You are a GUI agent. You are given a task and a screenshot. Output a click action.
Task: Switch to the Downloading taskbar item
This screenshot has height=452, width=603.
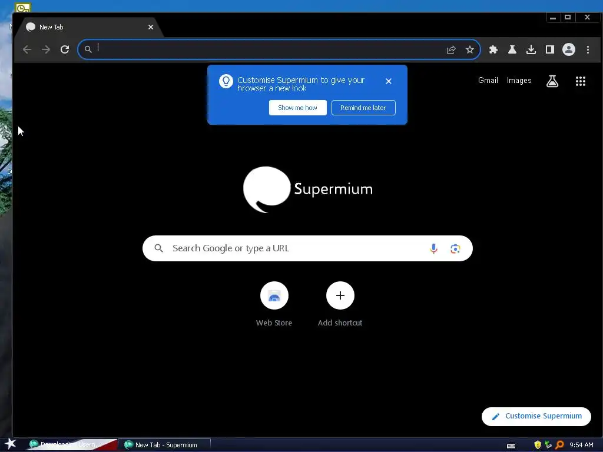(x=72, y=445)
